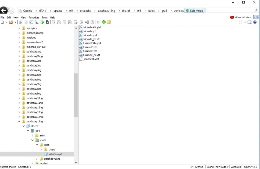Viewport: 260px width, 169px height.
Task: Open the view options dropdown arrow near help
Action: pos(245,22)
